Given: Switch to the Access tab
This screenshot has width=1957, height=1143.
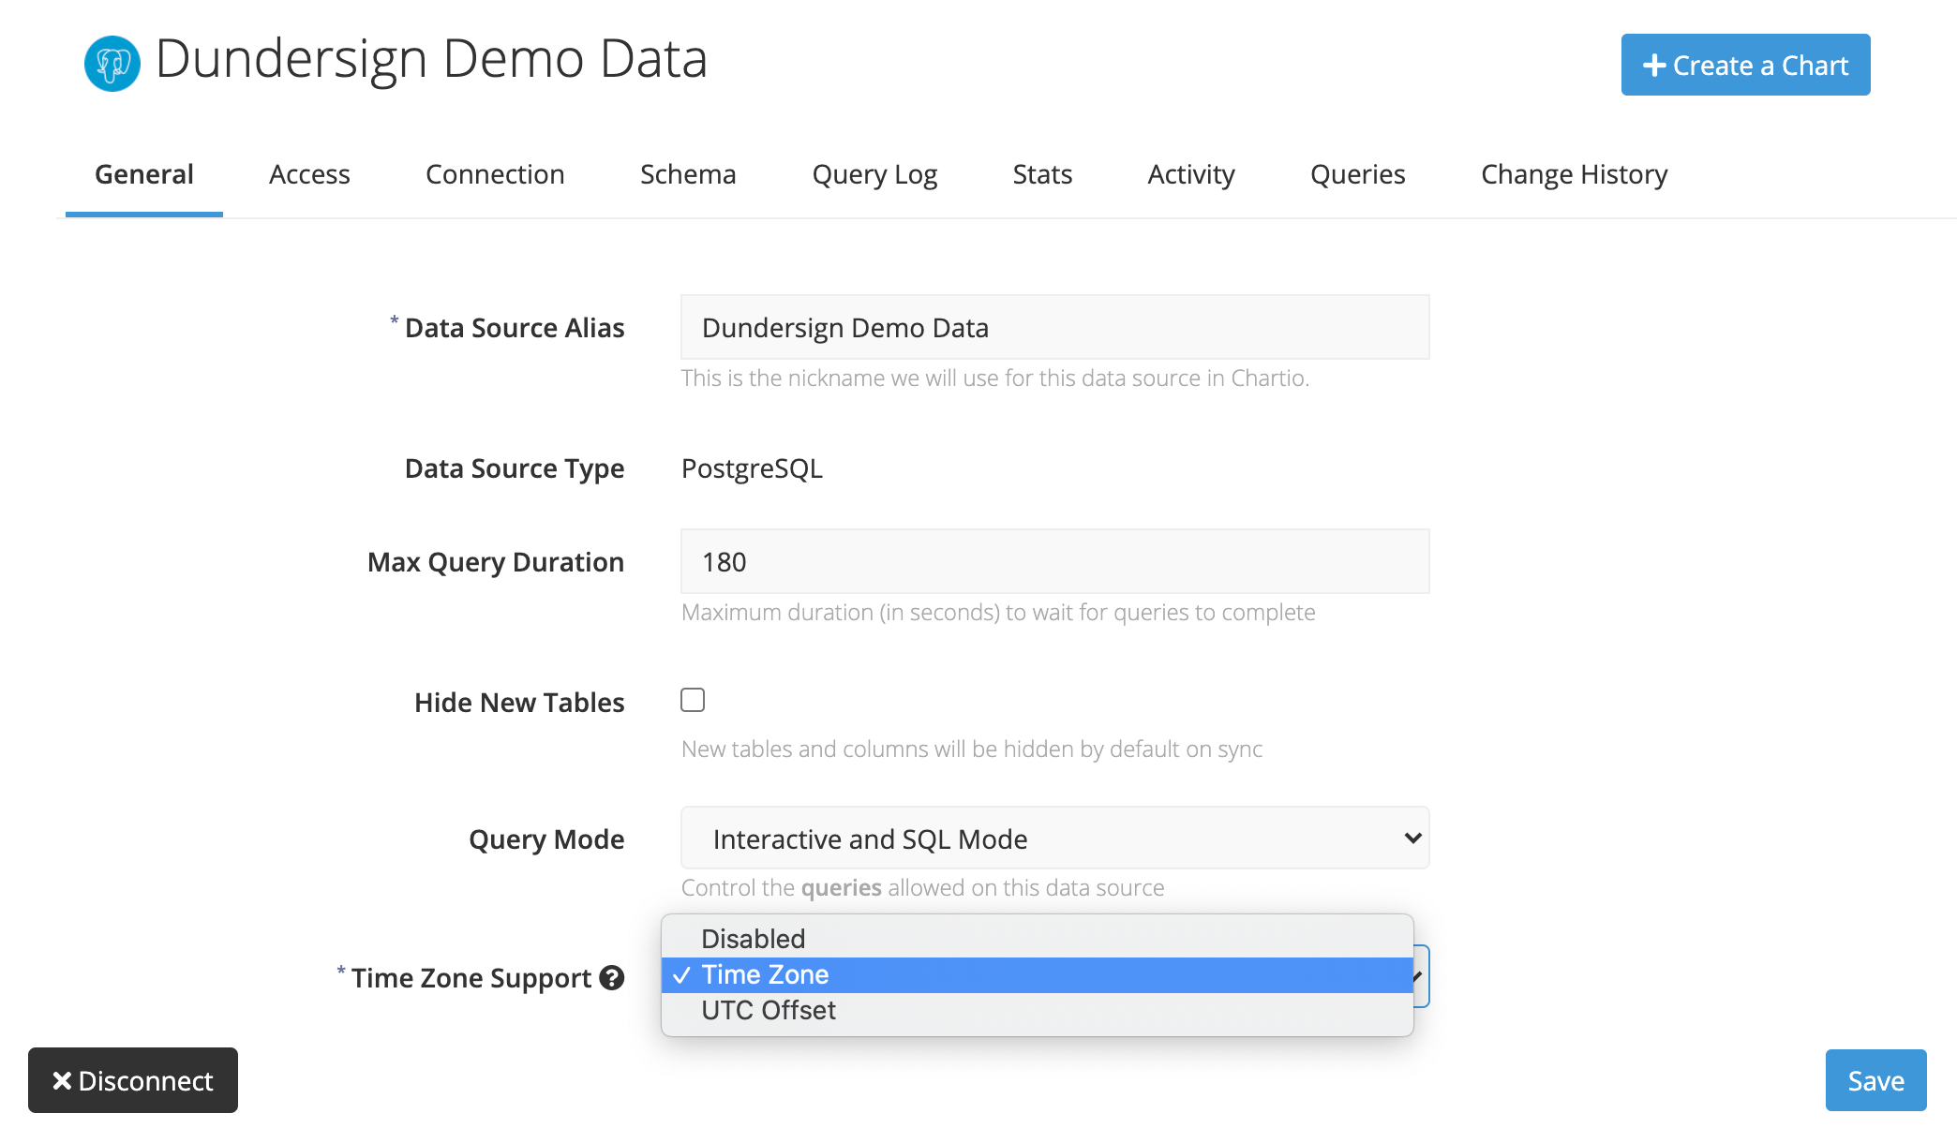Looking at the screenshot, I should [309, 174].
